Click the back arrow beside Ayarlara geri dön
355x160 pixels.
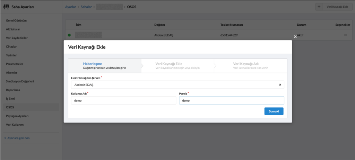[5, 138]
